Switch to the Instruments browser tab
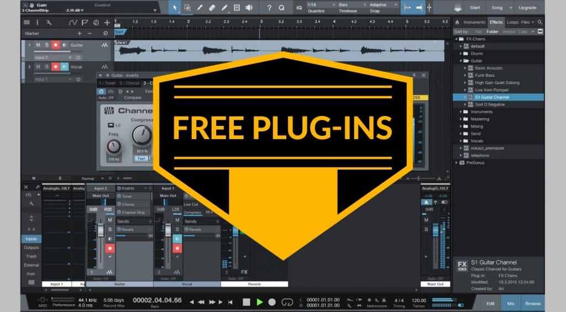Image resolution: width=566 pixels, height=312 pixels. click(474, 22)
